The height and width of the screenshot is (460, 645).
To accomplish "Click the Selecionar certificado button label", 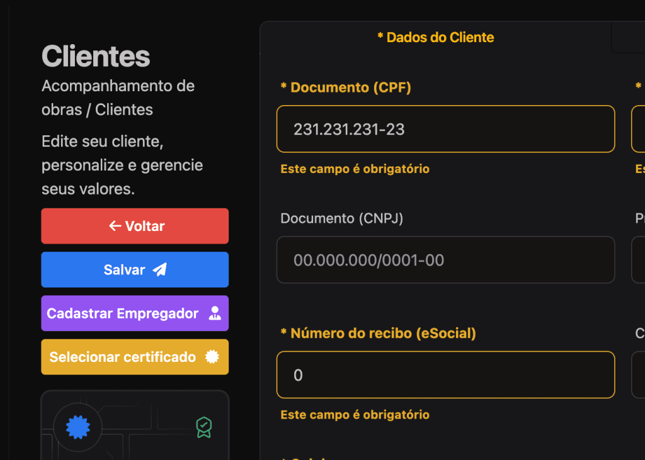I will (x=123, y=357).
